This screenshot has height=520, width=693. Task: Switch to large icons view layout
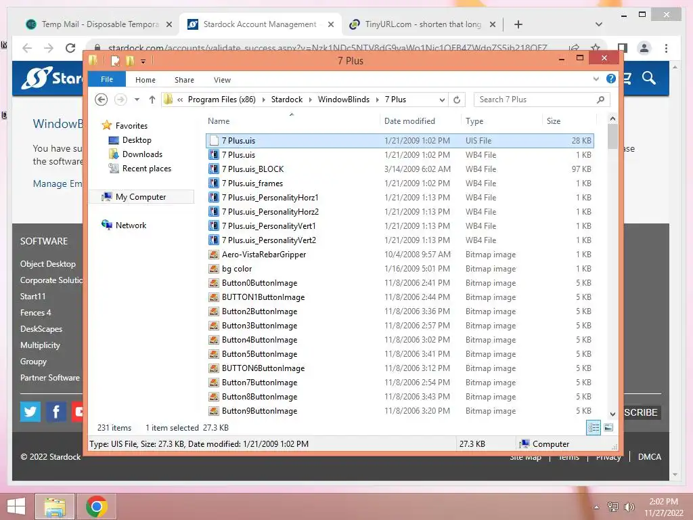608,427
